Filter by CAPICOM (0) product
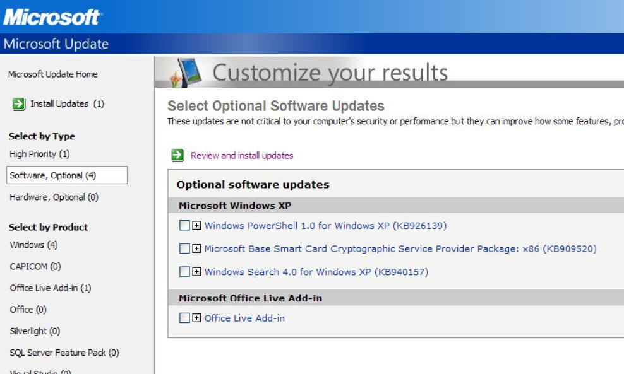624x374 pixels. click(35, 266)
